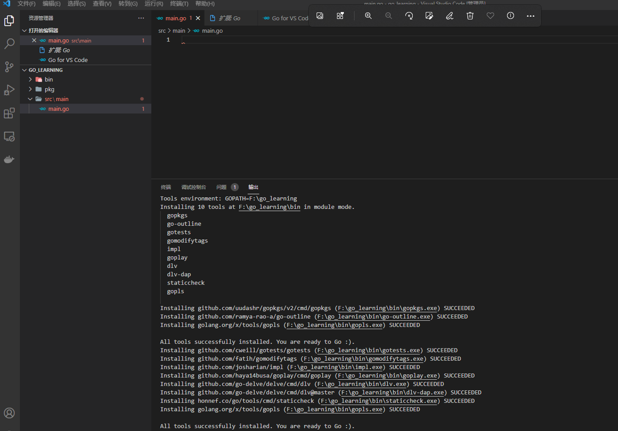The height and width of the screenshot is (431, 618).
Task: Open the 文件(F) menu
Action: 26,4
